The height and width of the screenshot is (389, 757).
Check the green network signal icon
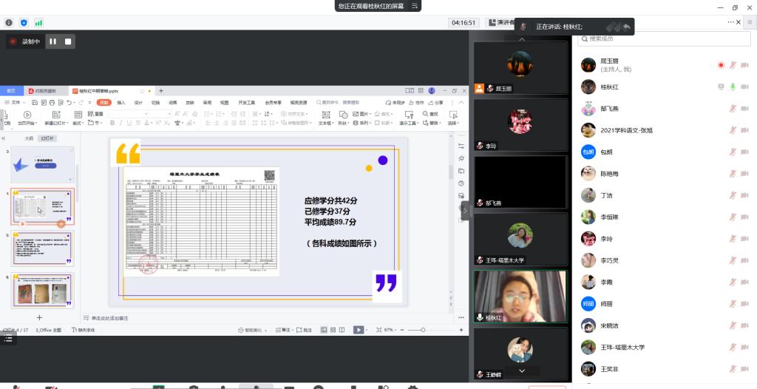(x=38, y=23)
